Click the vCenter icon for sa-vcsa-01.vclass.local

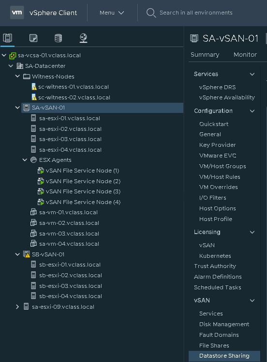(13, 55)
